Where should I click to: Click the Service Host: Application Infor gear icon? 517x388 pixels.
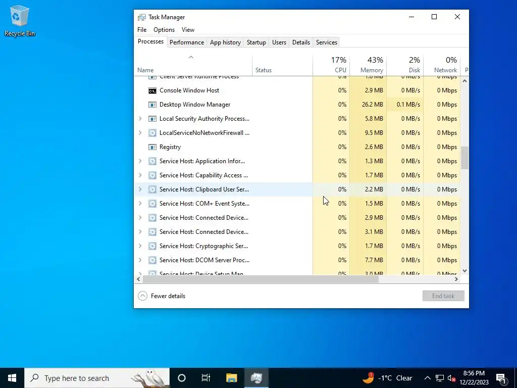pyautogui.click(x=152, y=161)
